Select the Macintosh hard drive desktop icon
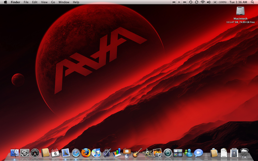This screenshot has height=161, width=258. coord(240,11)
